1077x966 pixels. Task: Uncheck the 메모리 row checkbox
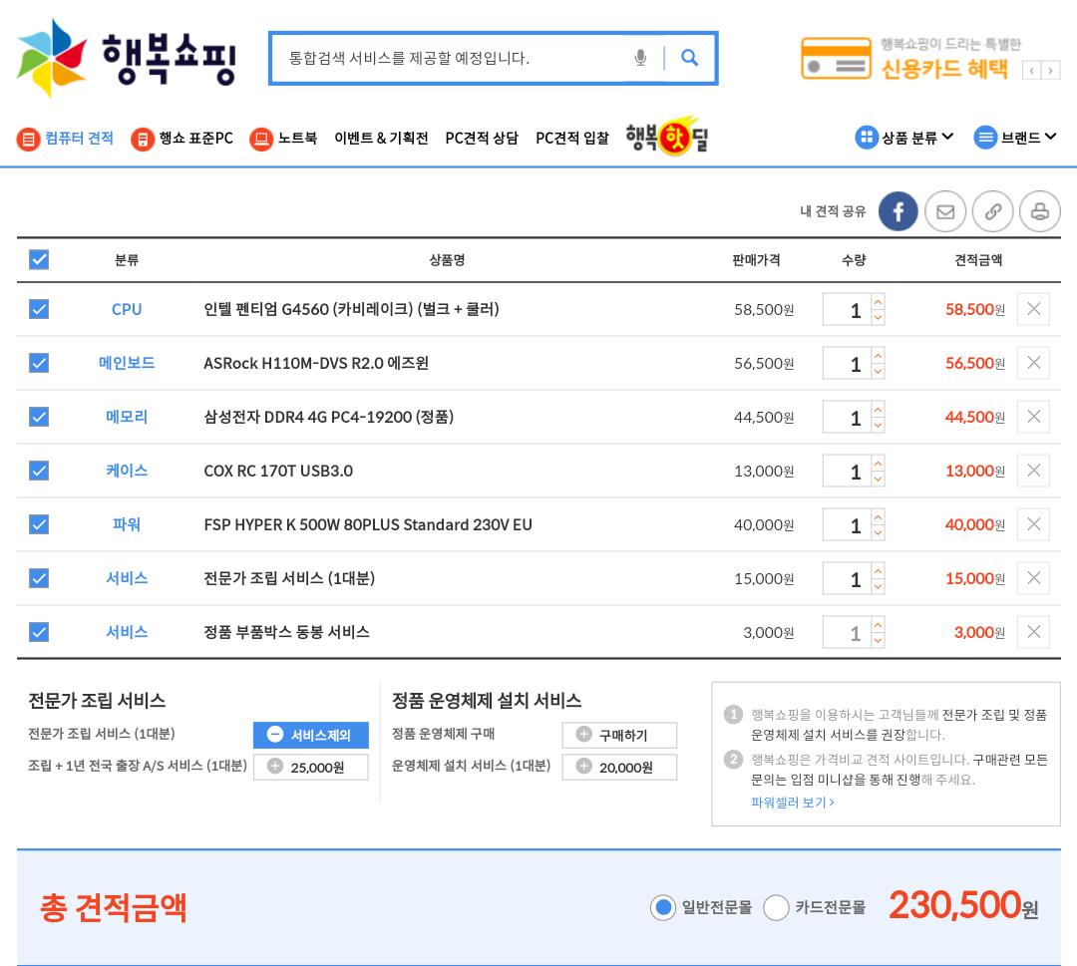point(39,417)
